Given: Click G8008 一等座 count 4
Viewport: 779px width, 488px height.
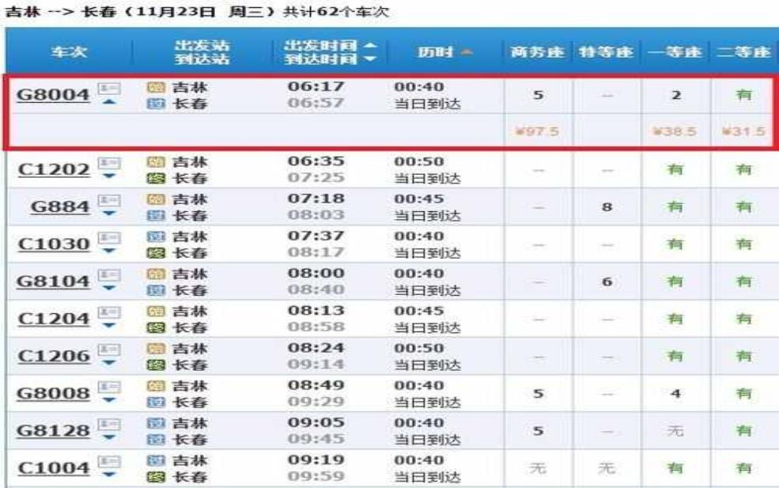Looking at the screenshot, I should coord(675,394).
